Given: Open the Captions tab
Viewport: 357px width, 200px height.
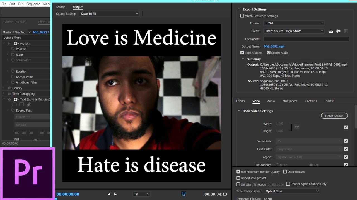Looking at the screenshot, I should pyautogui.click(x=311, y=101).
